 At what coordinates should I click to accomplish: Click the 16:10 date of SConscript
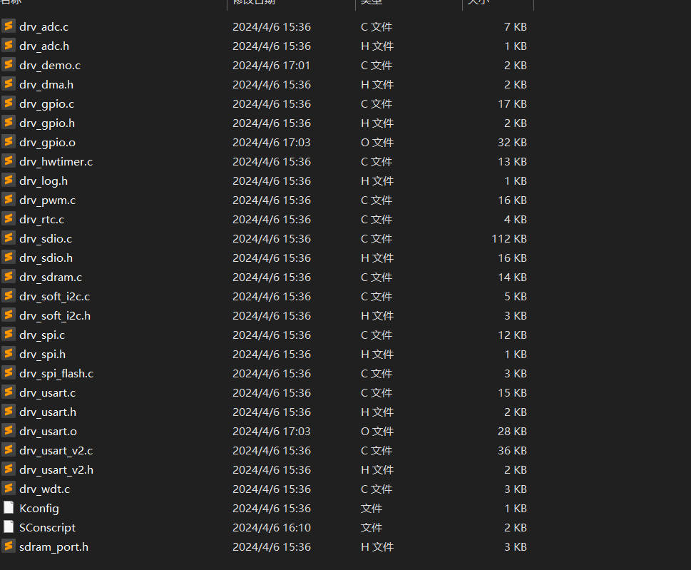click(272, 528)
